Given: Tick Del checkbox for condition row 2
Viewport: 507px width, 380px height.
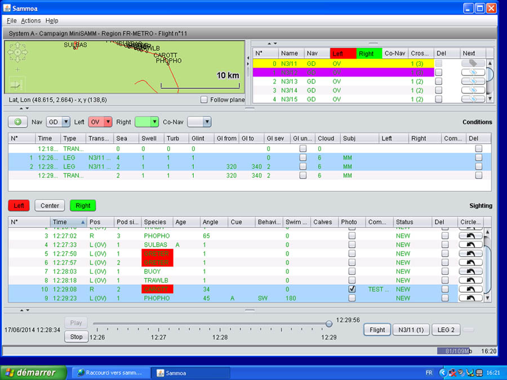Looking at the screenshot, I should point(479,167).
